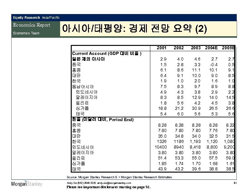Click the value '8940' for 인도네시아

[178, 147]
